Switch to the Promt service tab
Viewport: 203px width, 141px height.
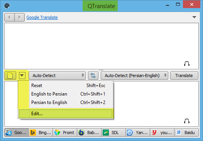pyautogui.click(x=65, y=133)
